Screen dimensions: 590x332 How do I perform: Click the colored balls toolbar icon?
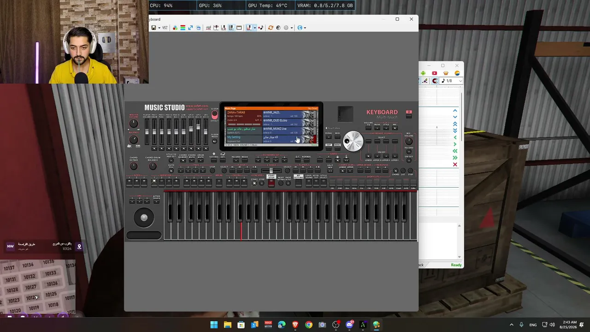[175, 28]
